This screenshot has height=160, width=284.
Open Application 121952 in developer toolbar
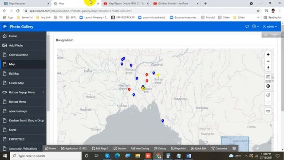tap(74, 148)
